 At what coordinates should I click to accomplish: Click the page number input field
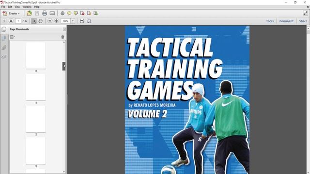click(18, 21)
